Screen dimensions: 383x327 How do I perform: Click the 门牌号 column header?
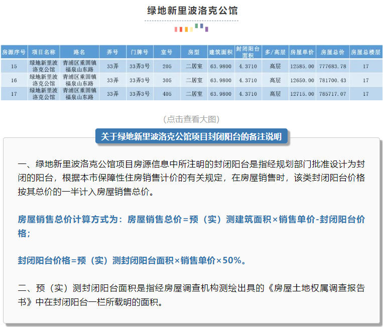click(140, 52)
